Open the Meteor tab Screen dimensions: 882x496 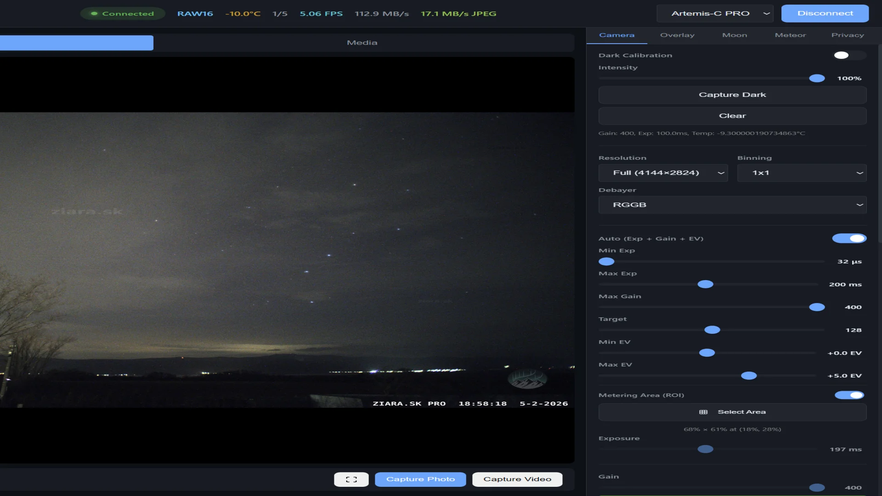point(790,35)
